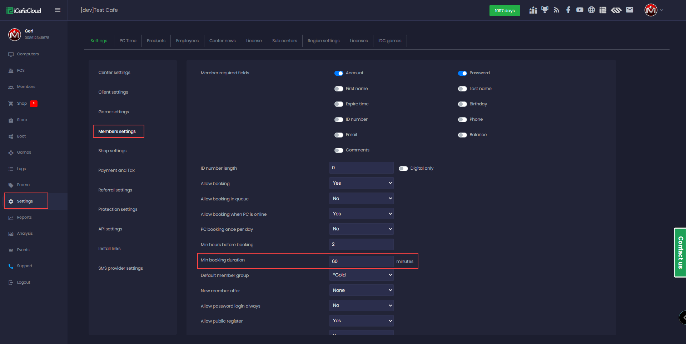This screenshot has height=344, width=686.
Task: Open the mail envelope icon
Action: click(630, 10)
